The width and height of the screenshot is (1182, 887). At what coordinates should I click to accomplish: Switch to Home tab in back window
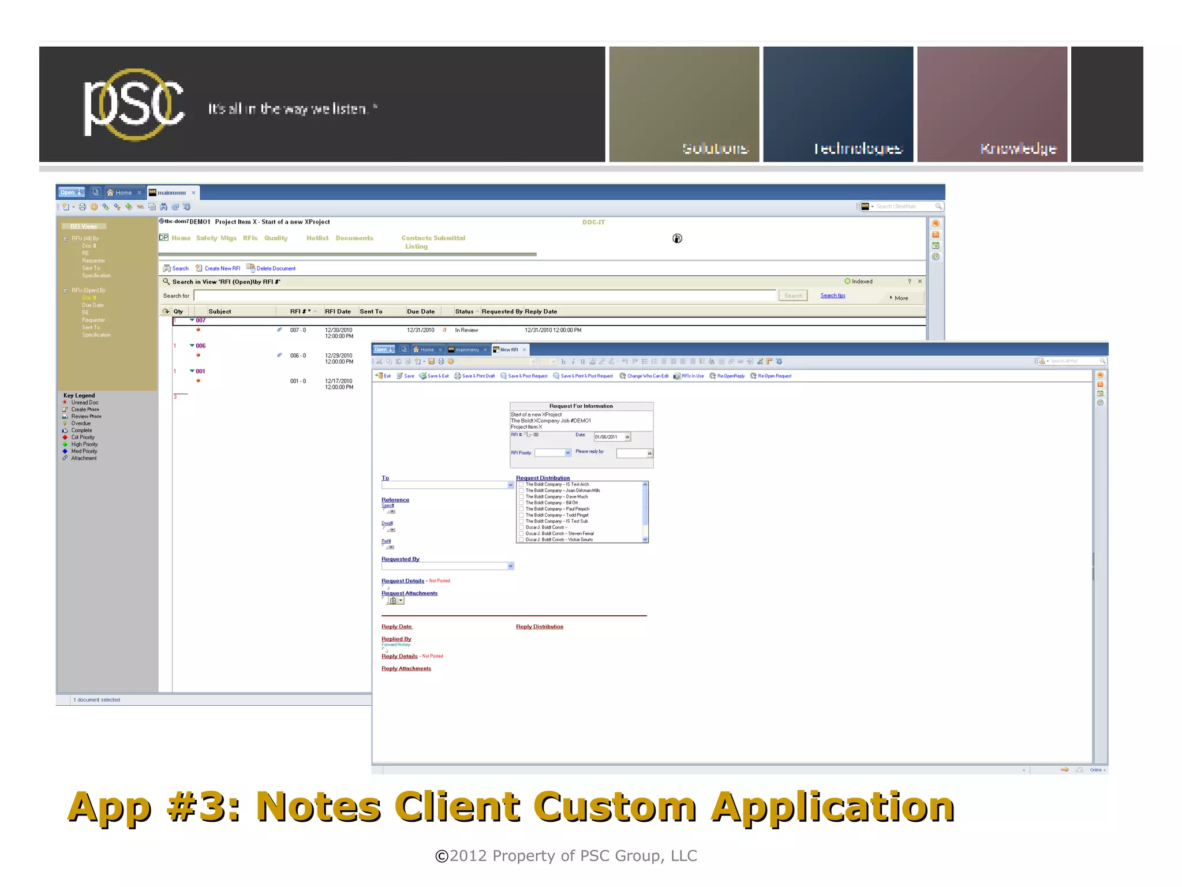pyautogui.click(x=124, y=193)
